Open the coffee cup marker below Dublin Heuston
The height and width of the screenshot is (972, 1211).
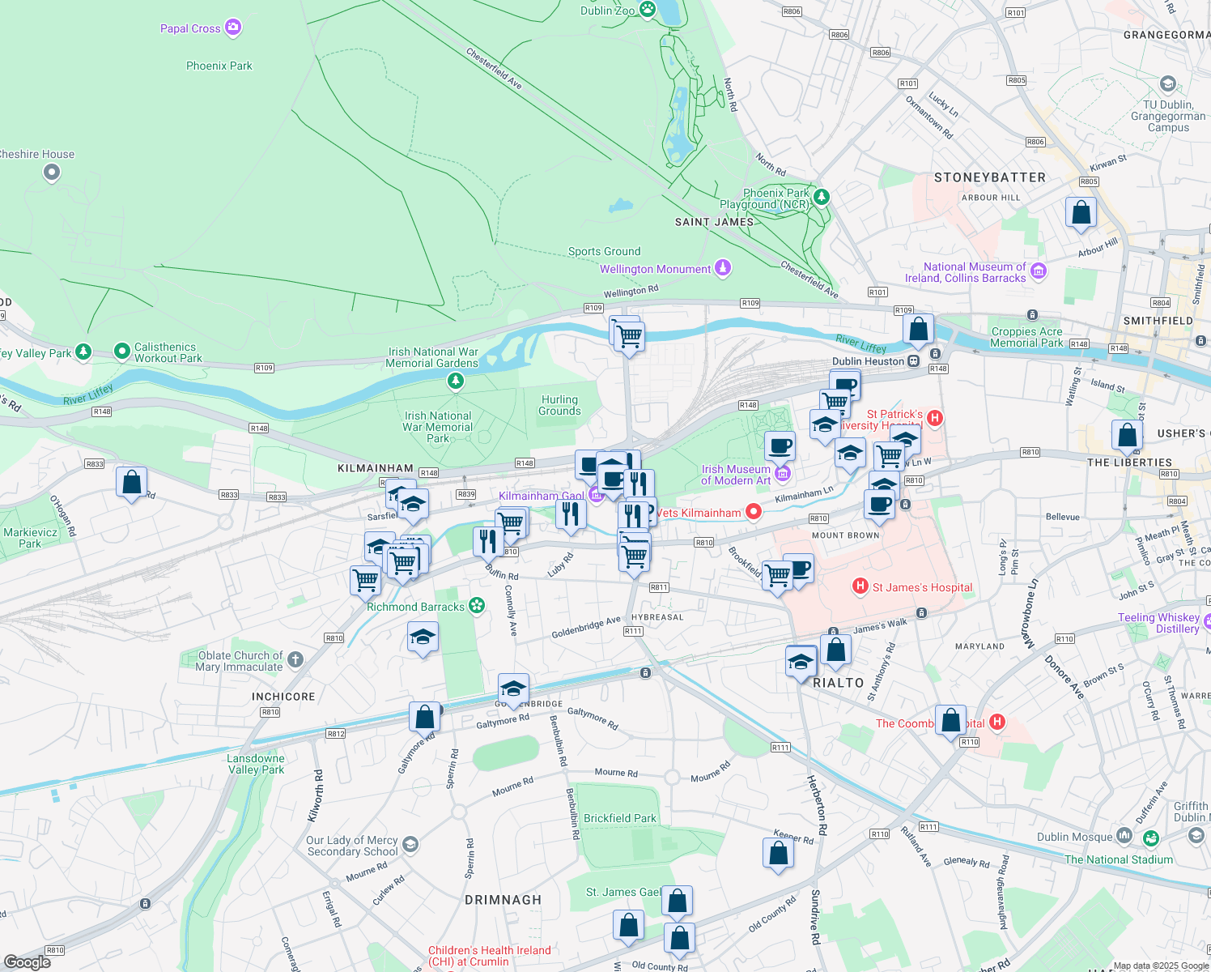845,385
